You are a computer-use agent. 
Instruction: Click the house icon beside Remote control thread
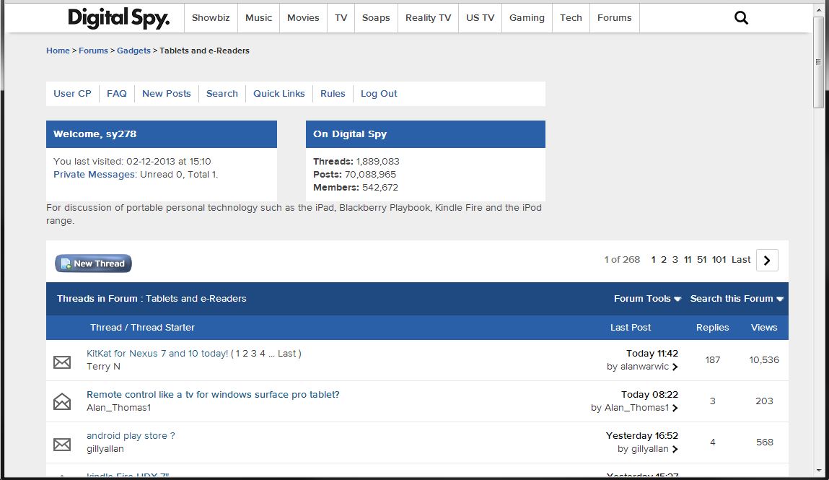tap(61, 401)
